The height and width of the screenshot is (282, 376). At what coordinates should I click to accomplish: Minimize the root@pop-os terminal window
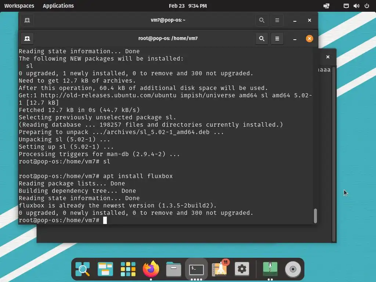point(295,39)
